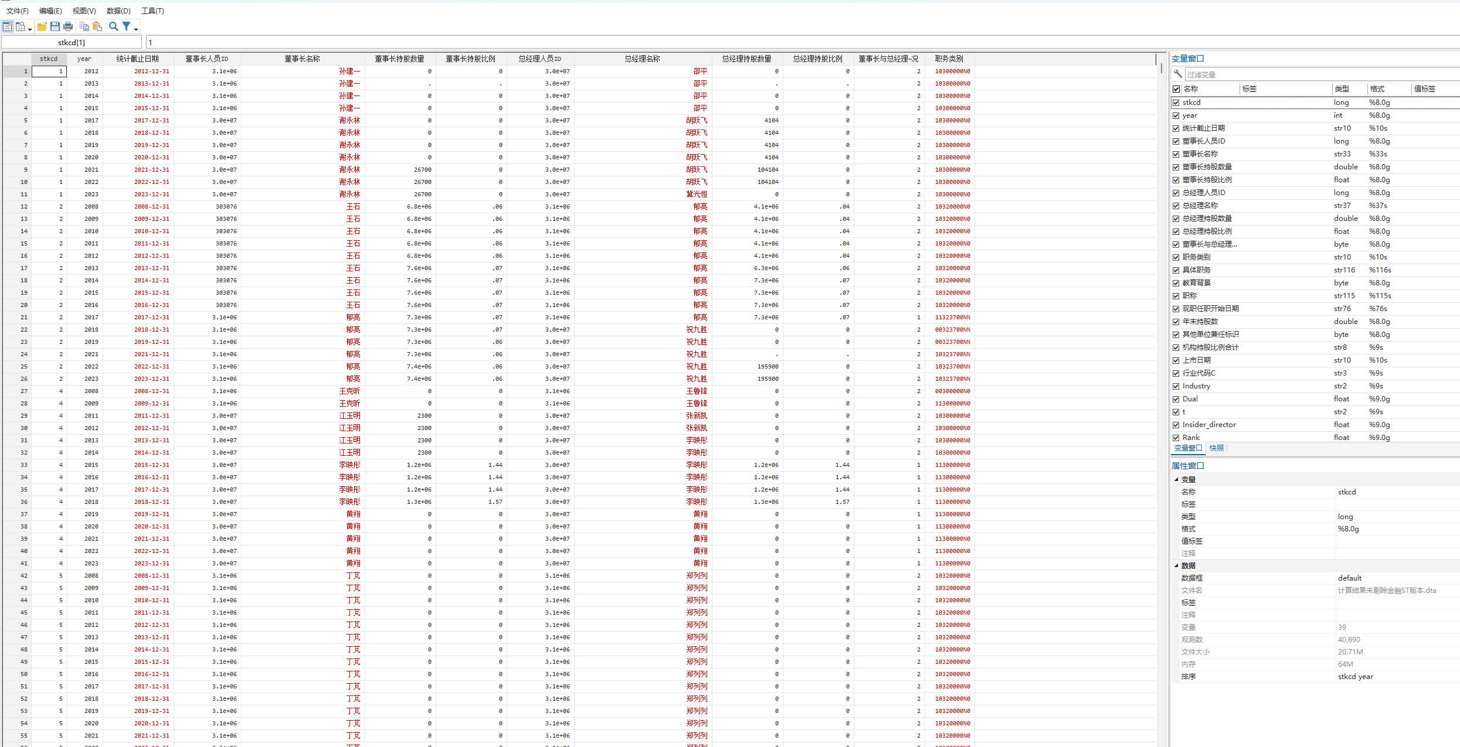
Task: Uncheck the stkcd variable checkbox
Action: (1176, 103)
